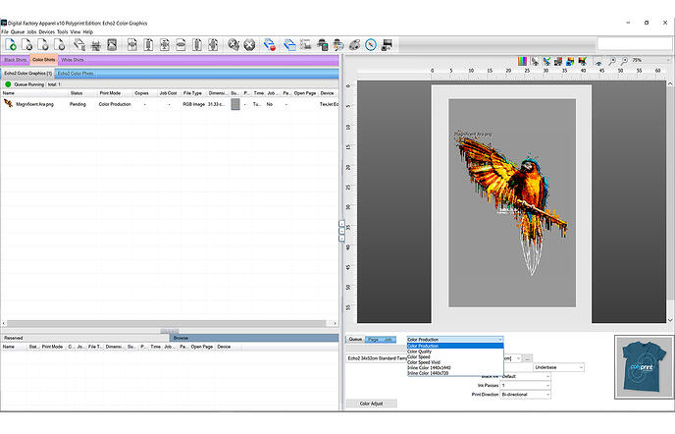Collapse the Color Production print mode dropdown
Image resolution: width=675 pixels, height=434 pixels.
click(455, 340)
